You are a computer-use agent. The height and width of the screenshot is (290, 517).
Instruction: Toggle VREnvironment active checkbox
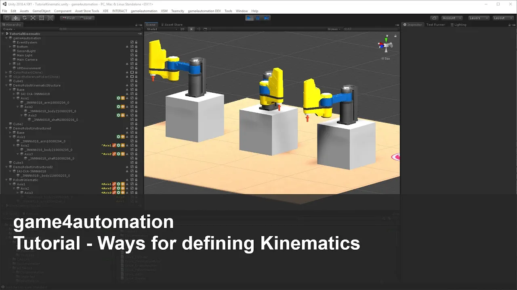tap(132, 68)
